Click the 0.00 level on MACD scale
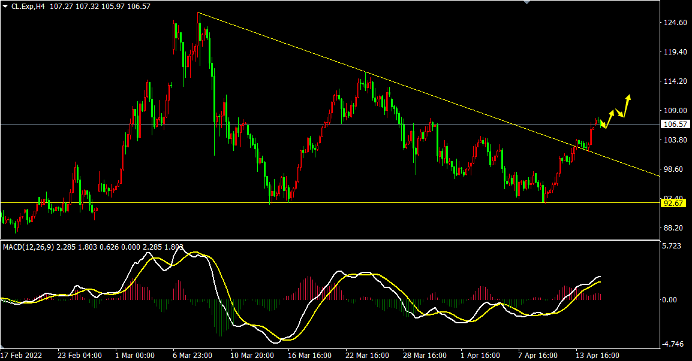Viewport: 692px width, 361px height. tap(672, 299)
